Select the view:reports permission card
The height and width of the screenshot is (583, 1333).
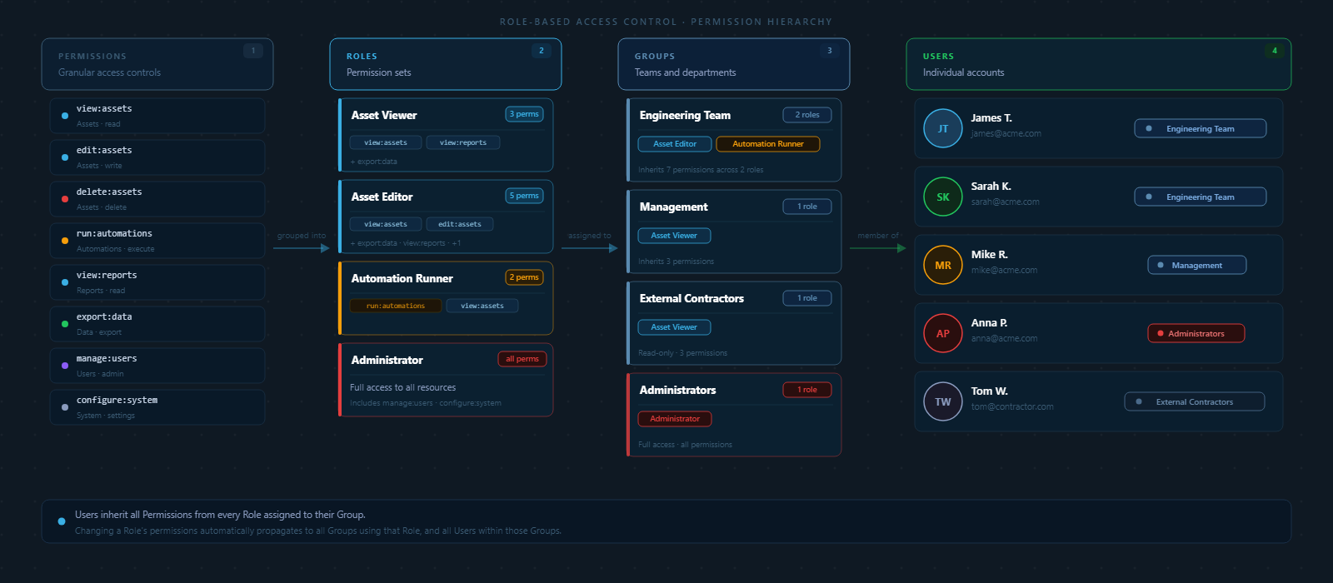coord(157,282)
